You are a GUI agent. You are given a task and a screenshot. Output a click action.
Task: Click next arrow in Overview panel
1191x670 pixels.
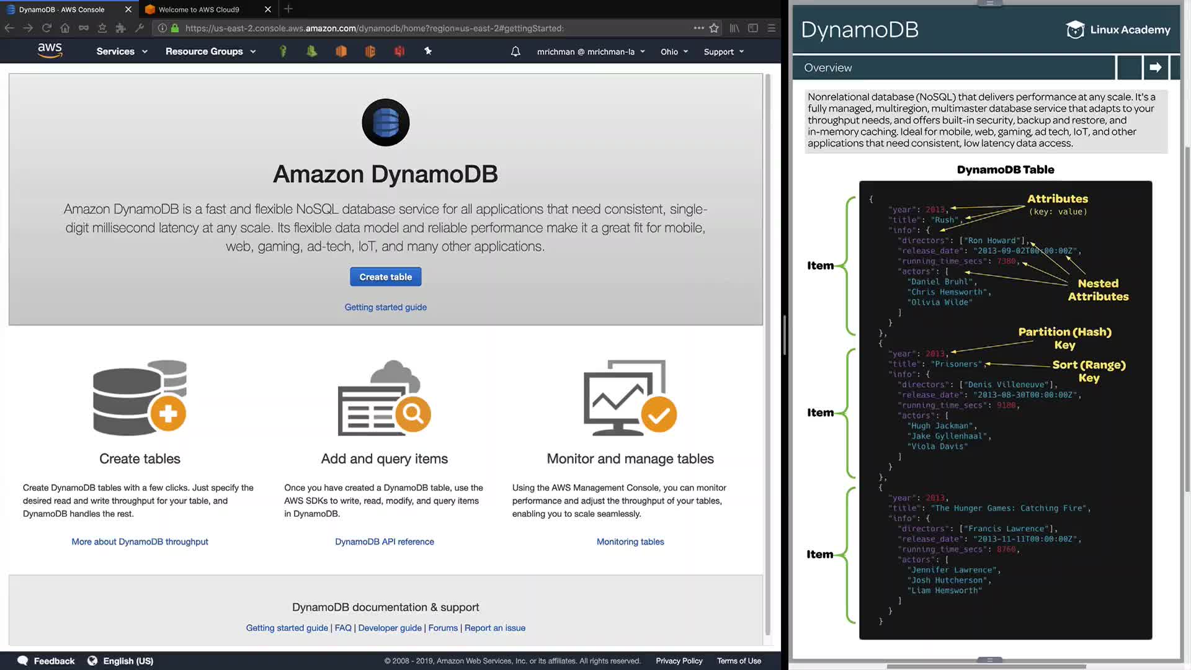pos(1155,68)
